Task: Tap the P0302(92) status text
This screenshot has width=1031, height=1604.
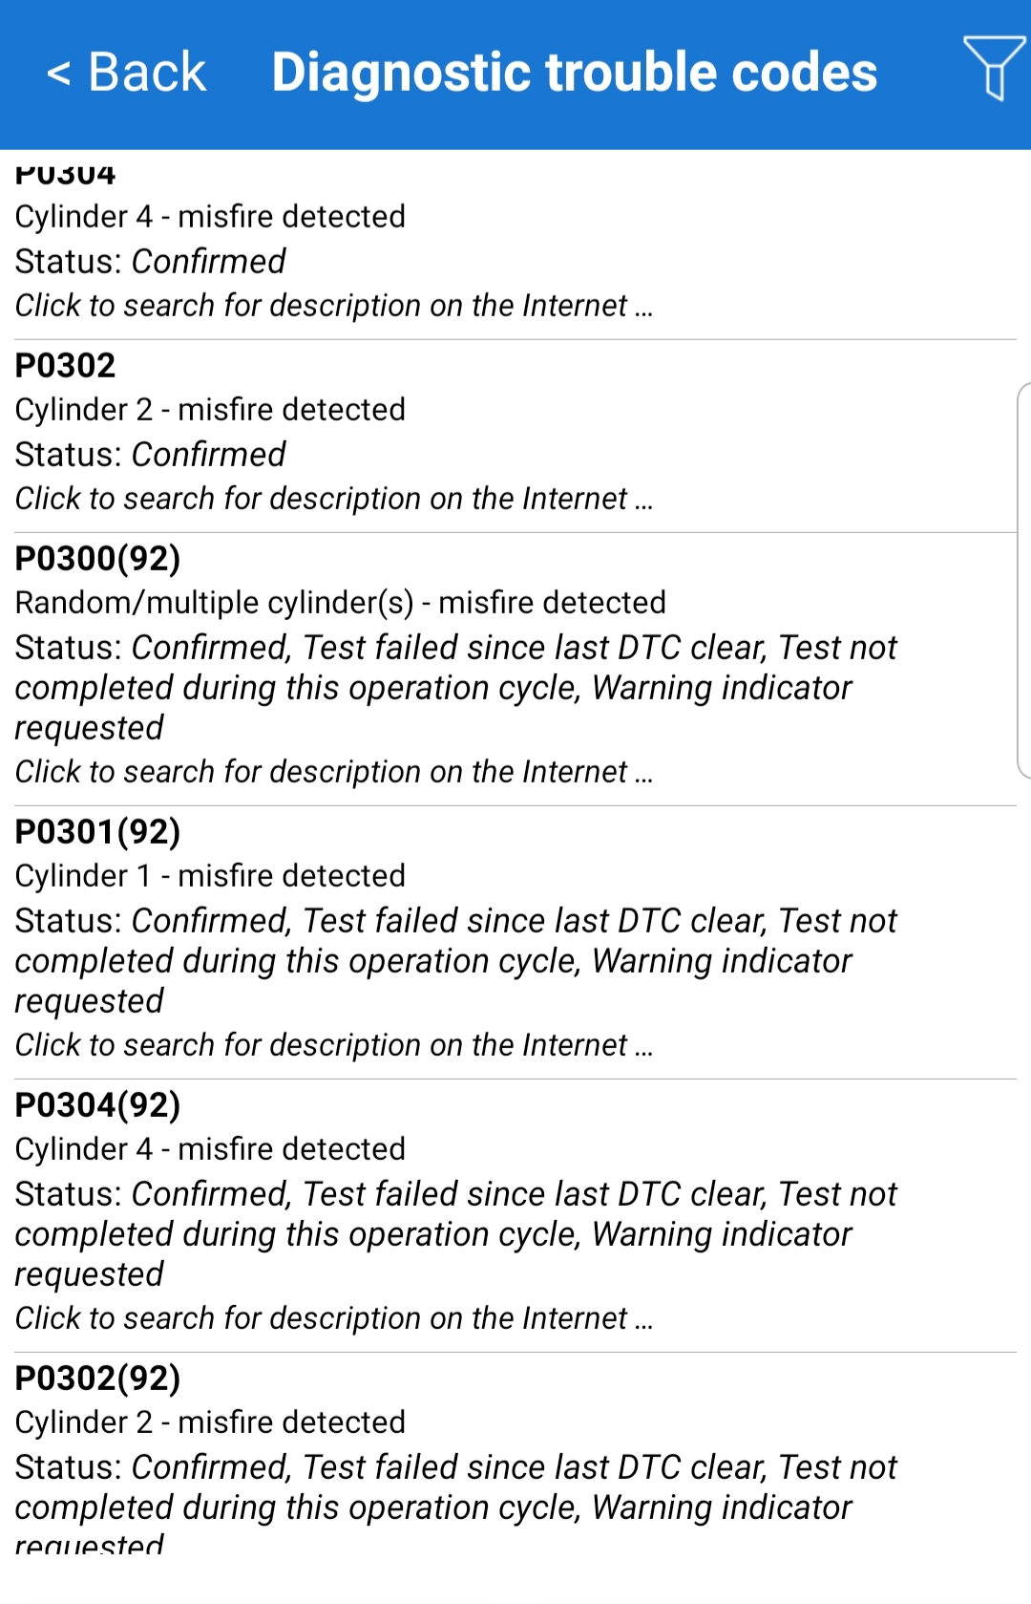Action: click(455, 1487)
